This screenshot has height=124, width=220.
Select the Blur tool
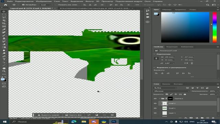(x=4, y=50)
